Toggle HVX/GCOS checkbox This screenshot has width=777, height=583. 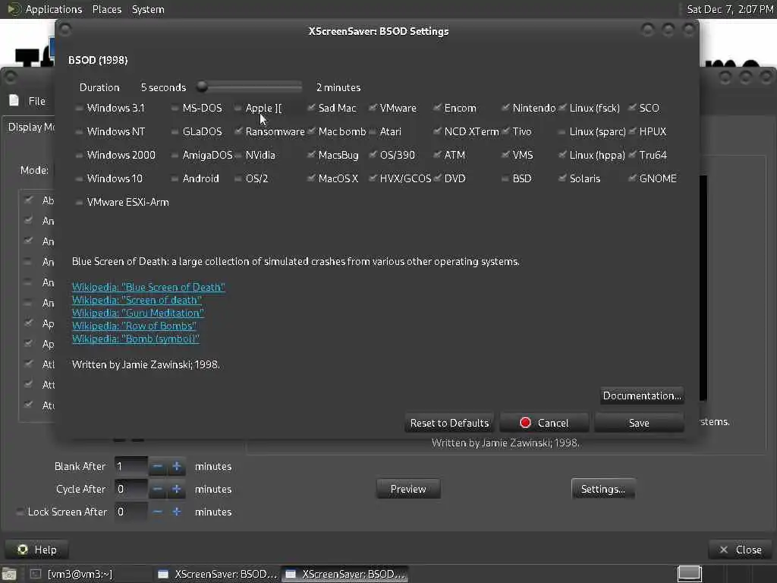point(372,178)
